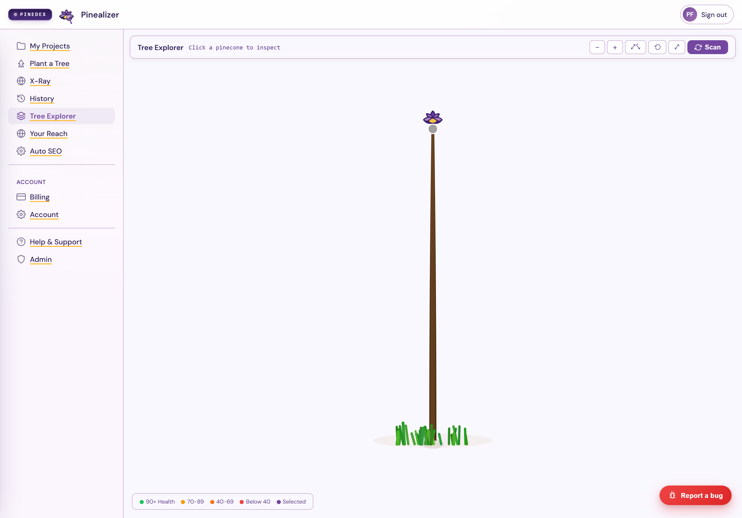Zoom in with the plus button
The height and width of the screenshot is (518, 742).
coord(615,47)
